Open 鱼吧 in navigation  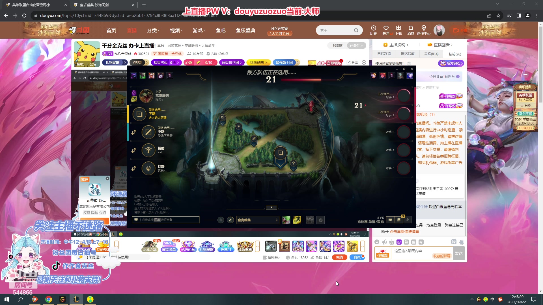coord(221,30)
